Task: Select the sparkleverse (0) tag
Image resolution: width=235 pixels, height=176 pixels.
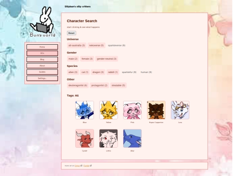Action: pyautogui.click(x=117, y=45)
